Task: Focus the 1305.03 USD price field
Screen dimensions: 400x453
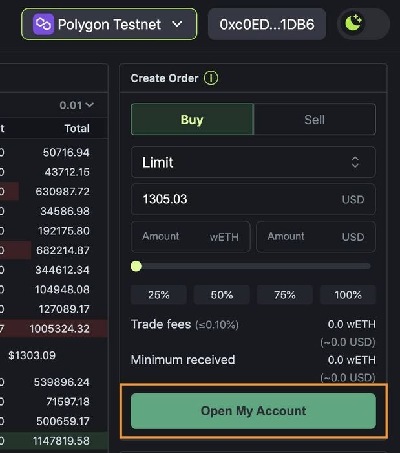Action: (253, 199)
